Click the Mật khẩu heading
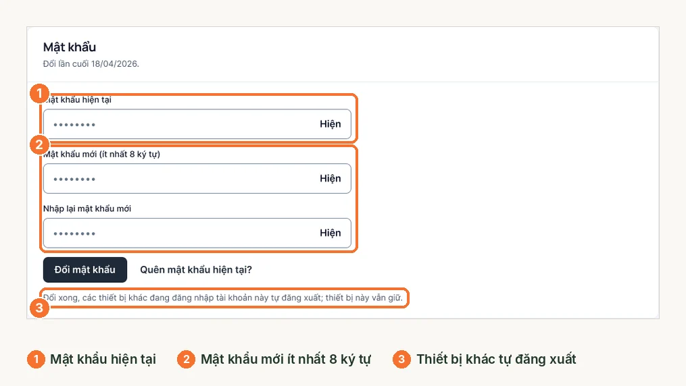 pyautogui.click(x=70, y=47)
